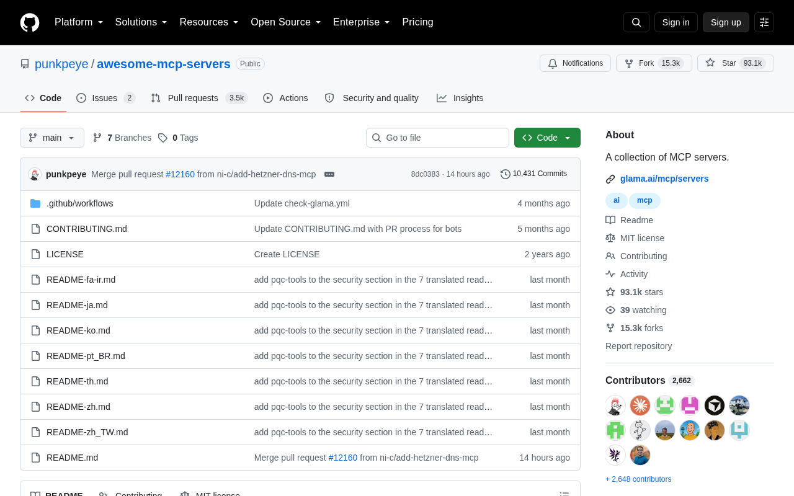Click the link icon beside glama.ai URL
The image size is (794, 496).
(x=610, y=179)
